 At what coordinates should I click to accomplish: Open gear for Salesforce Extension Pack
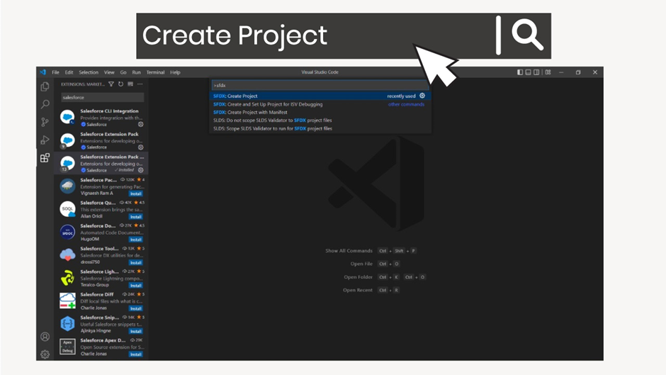(140, 147)
